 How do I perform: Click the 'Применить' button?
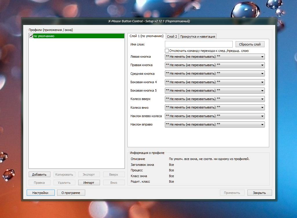coord(232,192)
